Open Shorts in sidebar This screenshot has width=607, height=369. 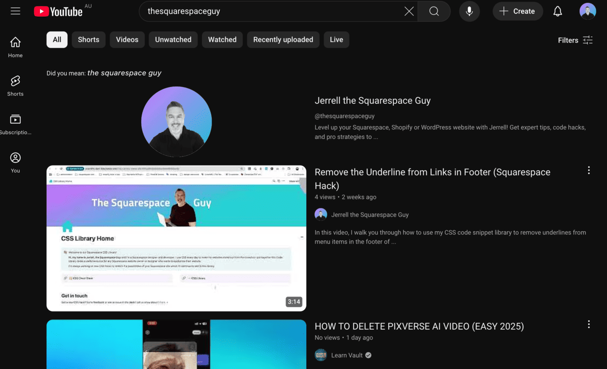[x=16, y=86]
